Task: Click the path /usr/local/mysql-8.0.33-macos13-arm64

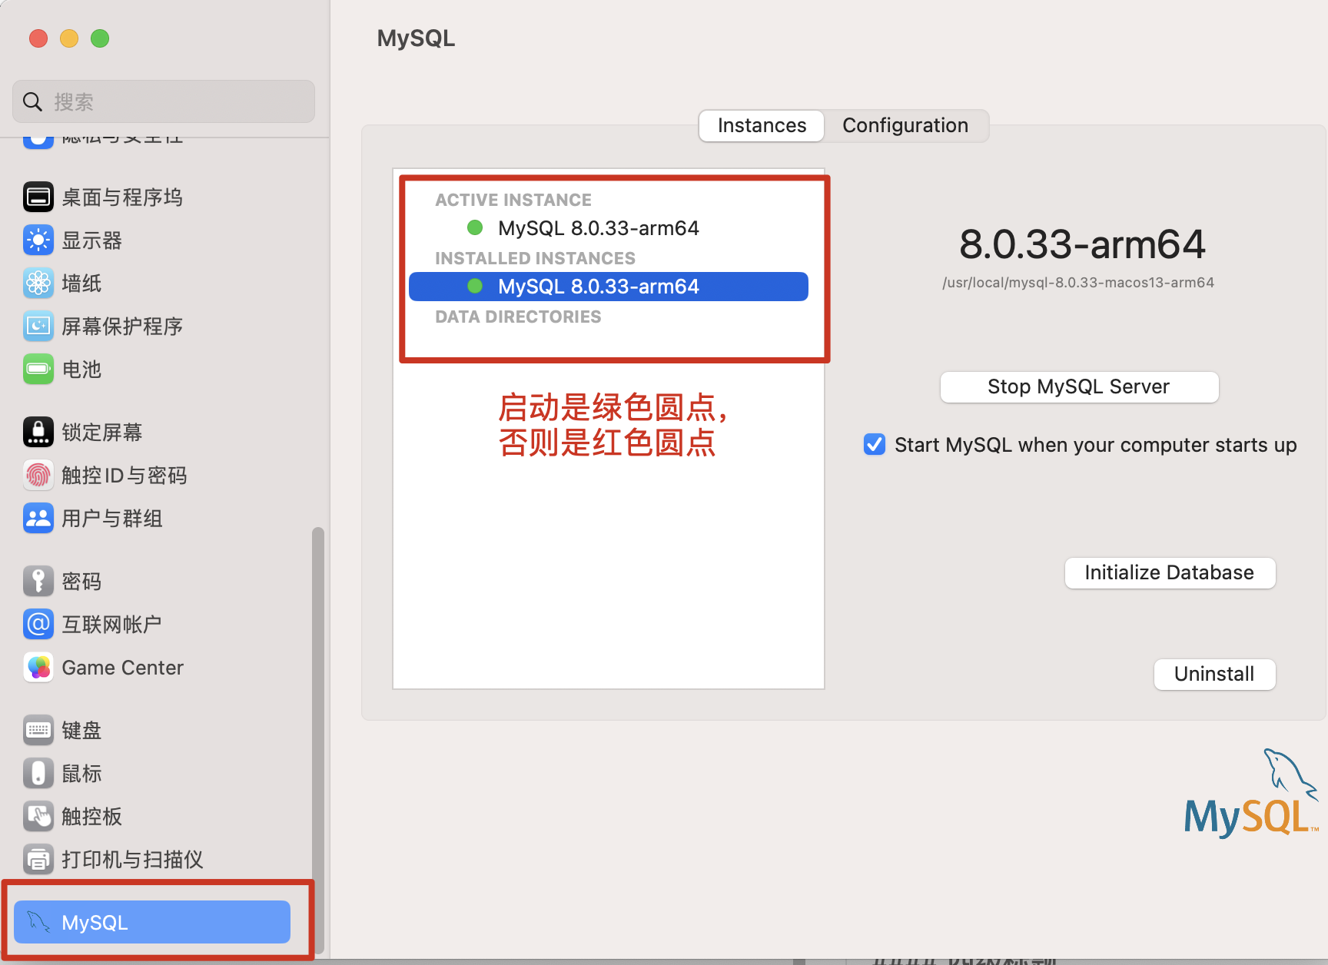Action: coord(1078,283)
